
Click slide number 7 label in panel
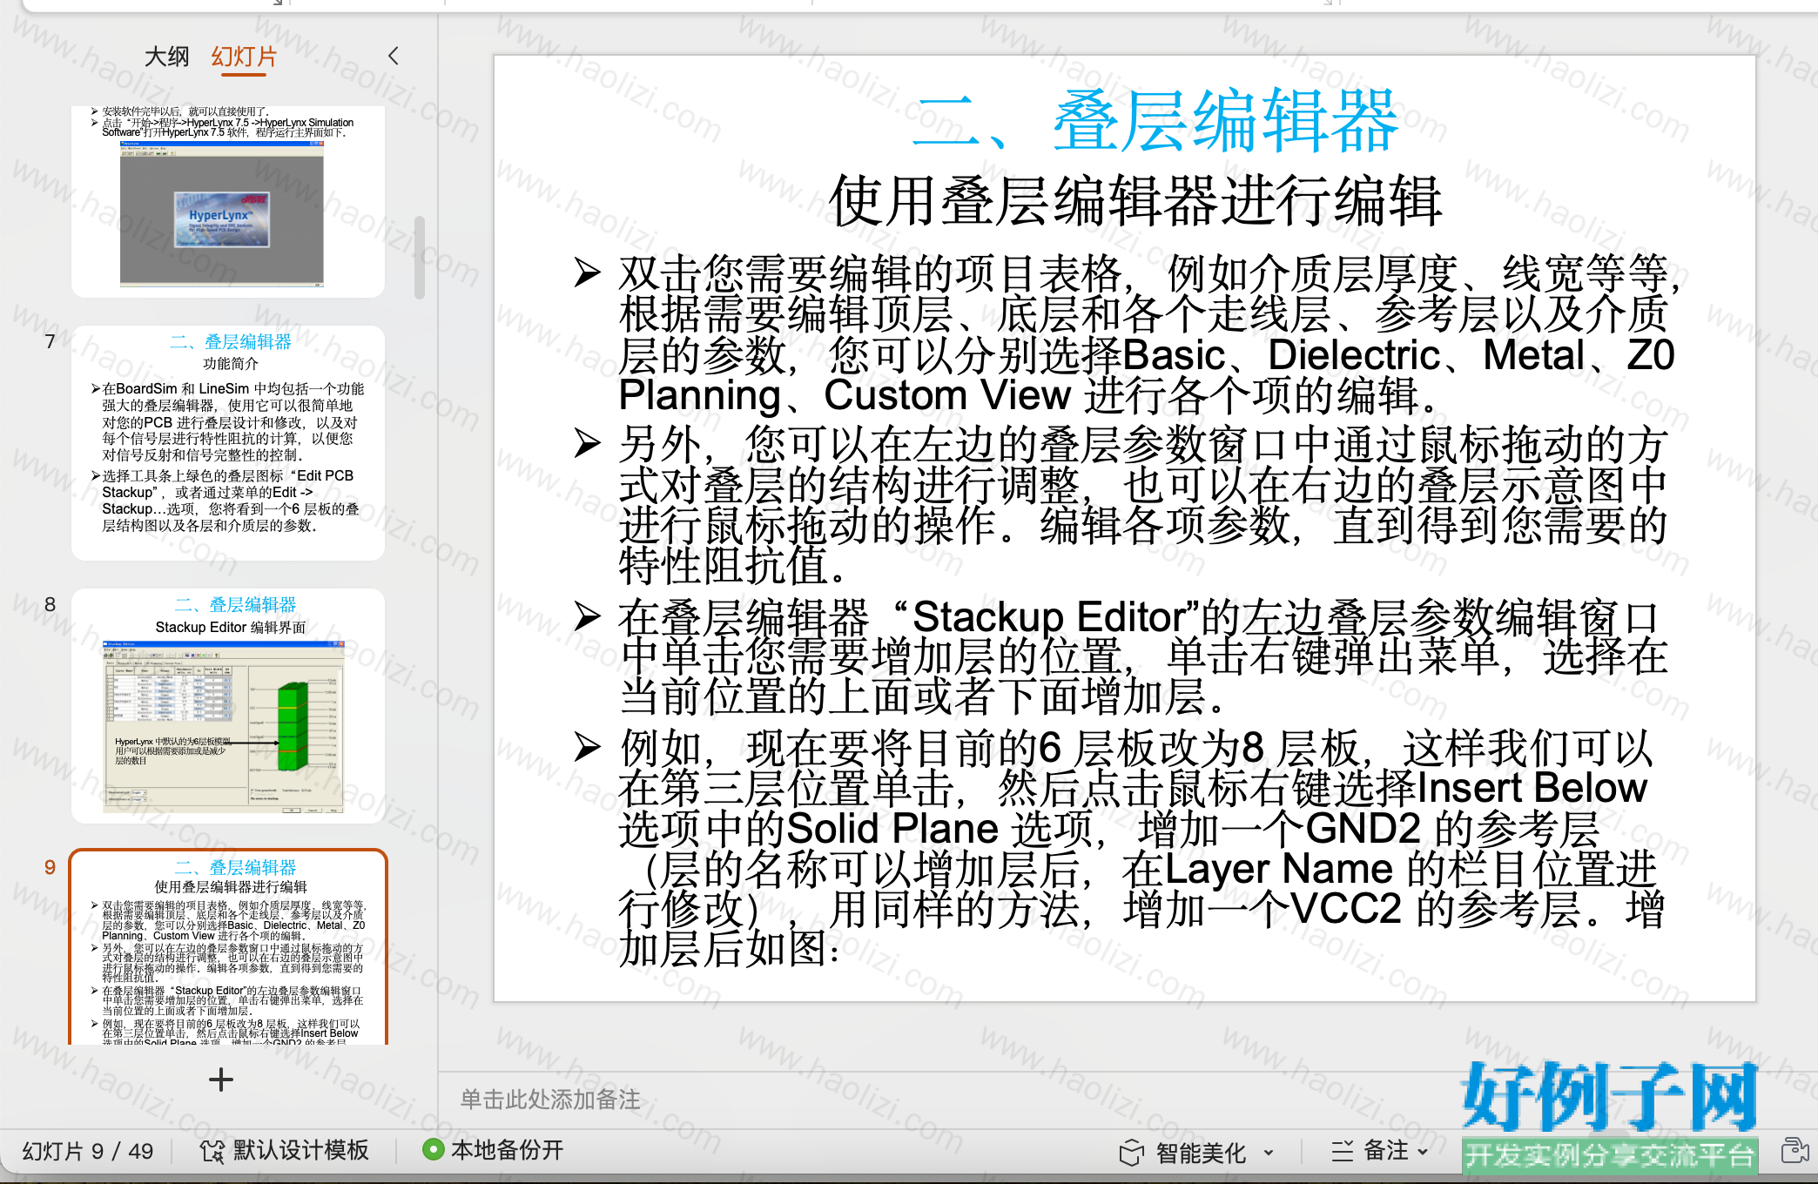(50, 341)
